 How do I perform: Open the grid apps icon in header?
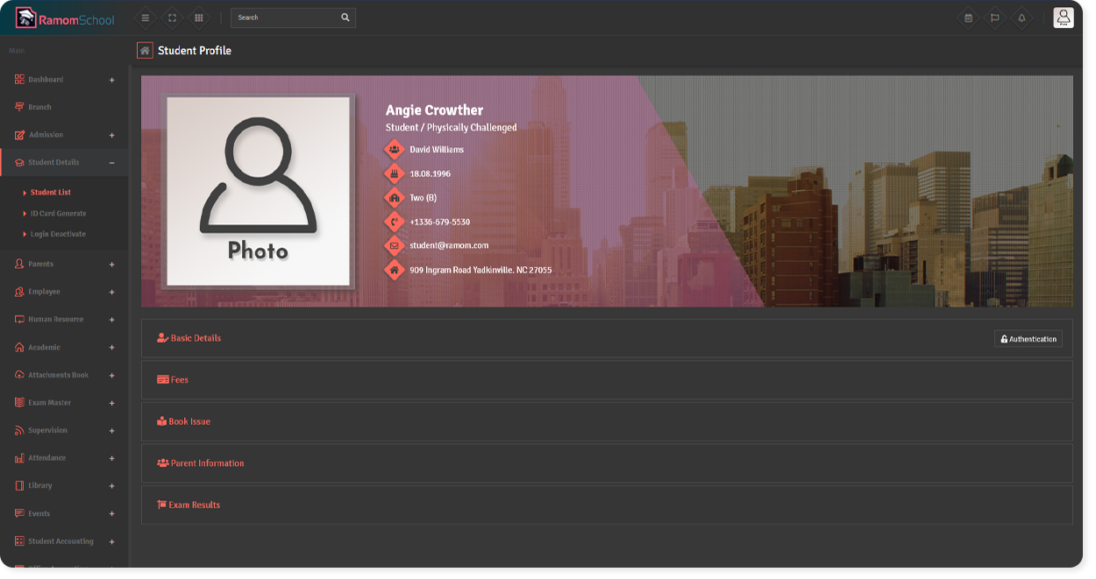199,18
